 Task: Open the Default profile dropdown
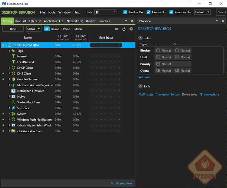click(202, 12)
